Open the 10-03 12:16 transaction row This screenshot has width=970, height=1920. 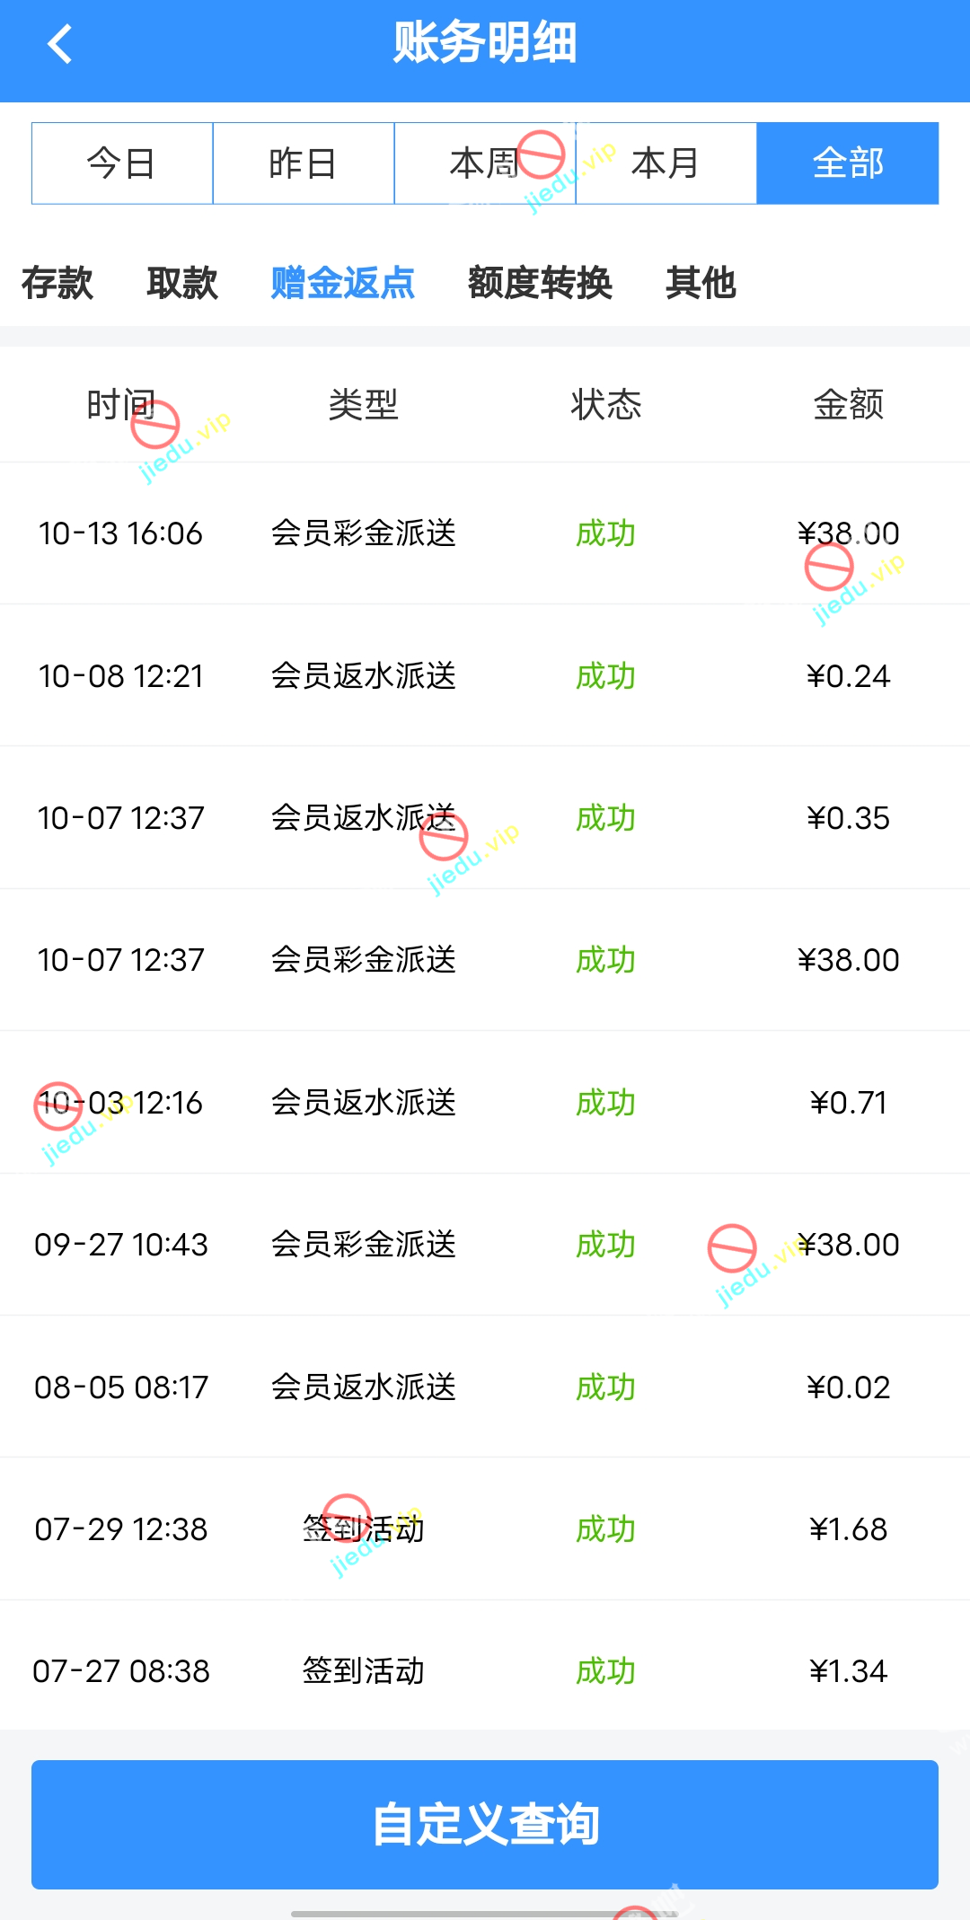pyautogui.click(x=485, y=1102)
